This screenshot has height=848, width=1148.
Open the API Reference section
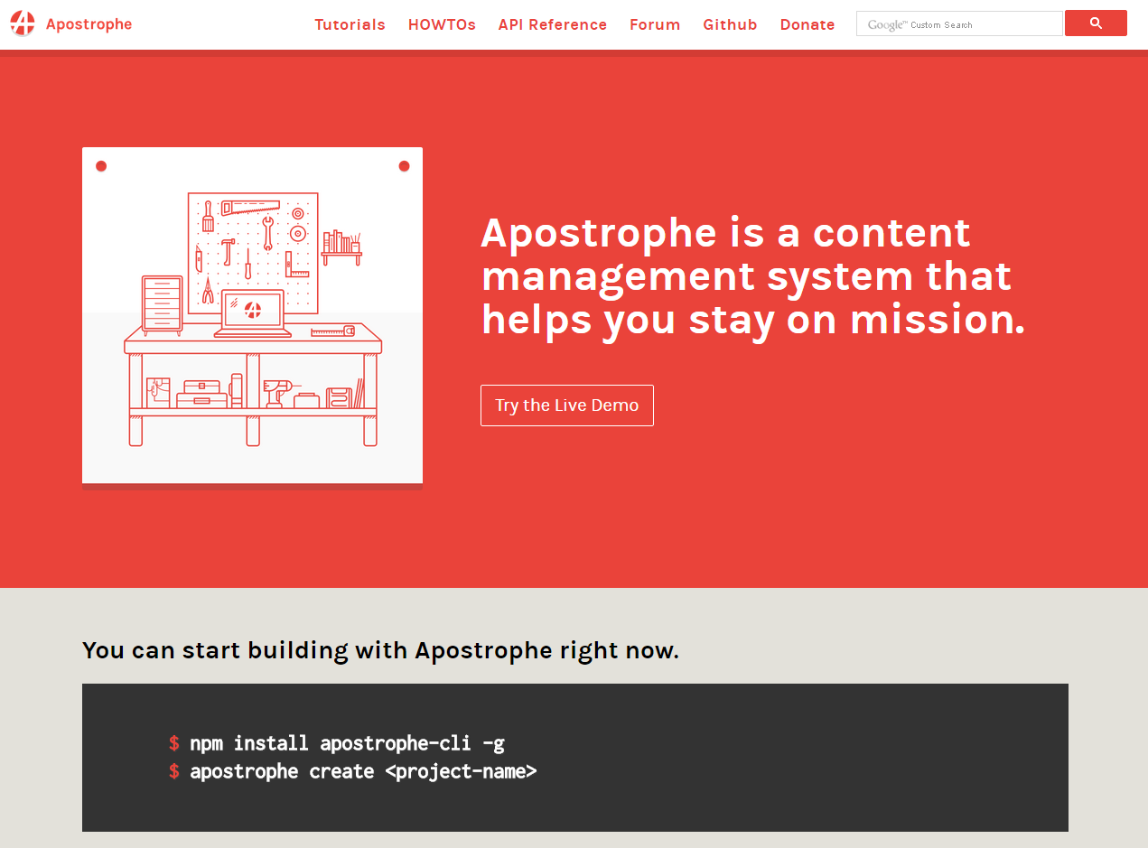tap(552, 24)
